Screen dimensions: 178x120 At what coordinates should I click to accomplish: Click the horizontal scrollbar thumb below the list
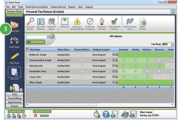(x=63, y=104)
